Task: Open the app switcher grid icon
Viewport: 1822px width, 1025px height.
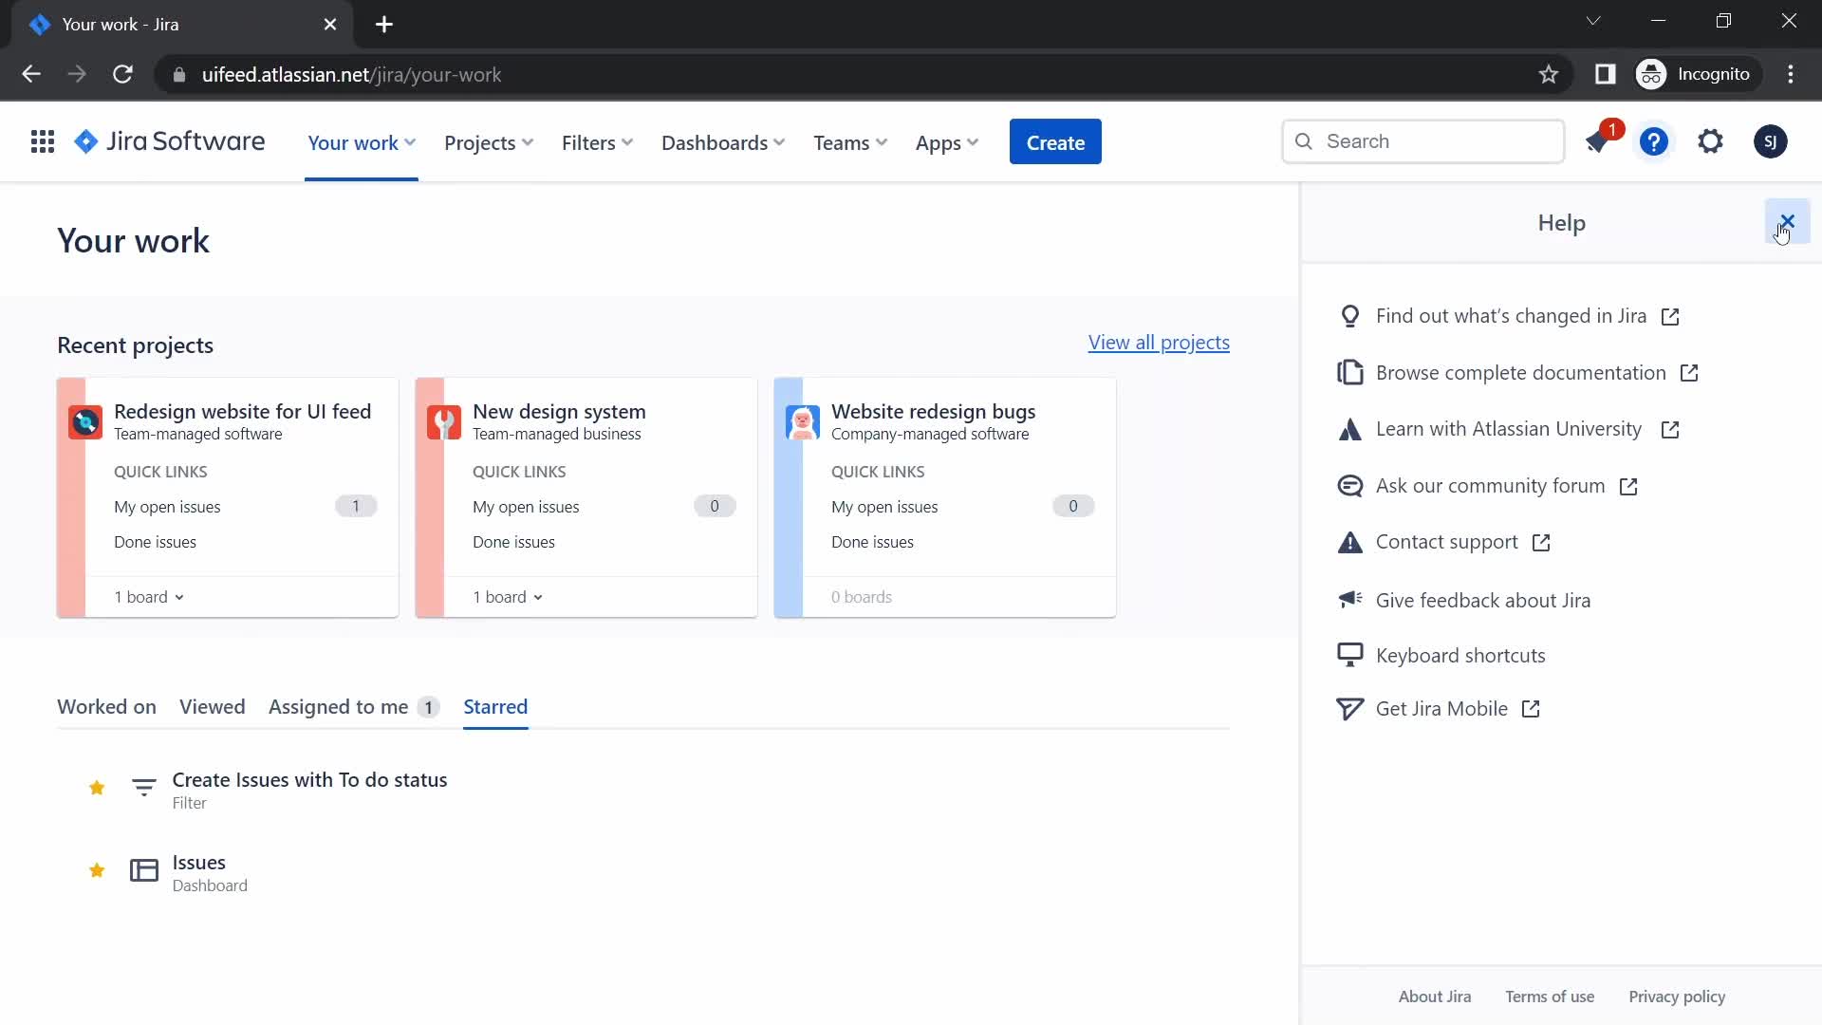Action: tap(43, 142)
